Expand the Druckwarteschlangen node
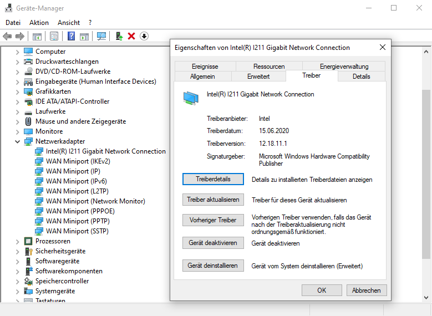The width and height of the screenshot is (432, 316). [x=17, y=62]
